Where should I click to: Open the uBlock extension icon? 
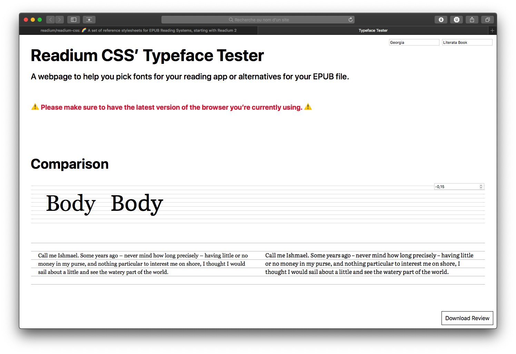tap(456, 20)
